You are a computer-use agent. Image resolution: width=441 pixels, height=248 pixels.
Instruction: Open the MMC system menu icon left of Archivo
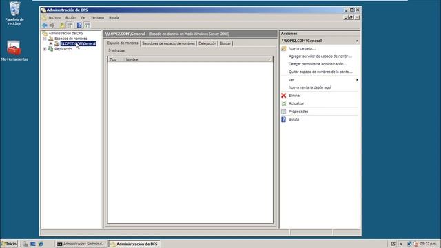(44, 17)
